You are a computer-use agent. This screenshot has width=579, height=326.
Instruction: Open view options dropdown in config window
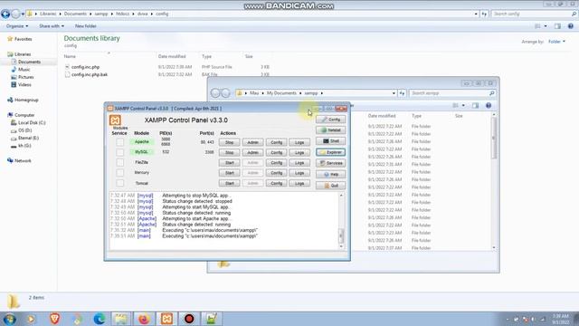(x=546, y=26)
